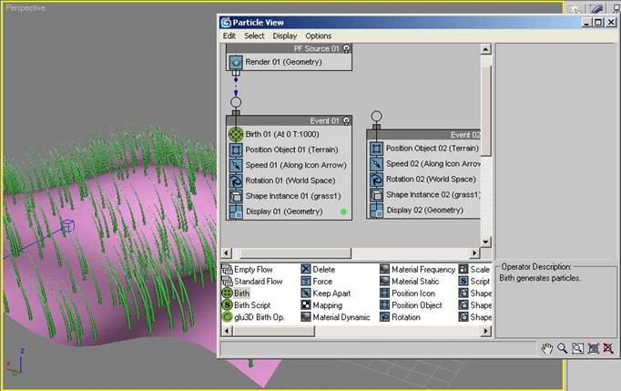Select the Force operator icon
Viewport: 621px width, 391px height.
coord(307,282)
